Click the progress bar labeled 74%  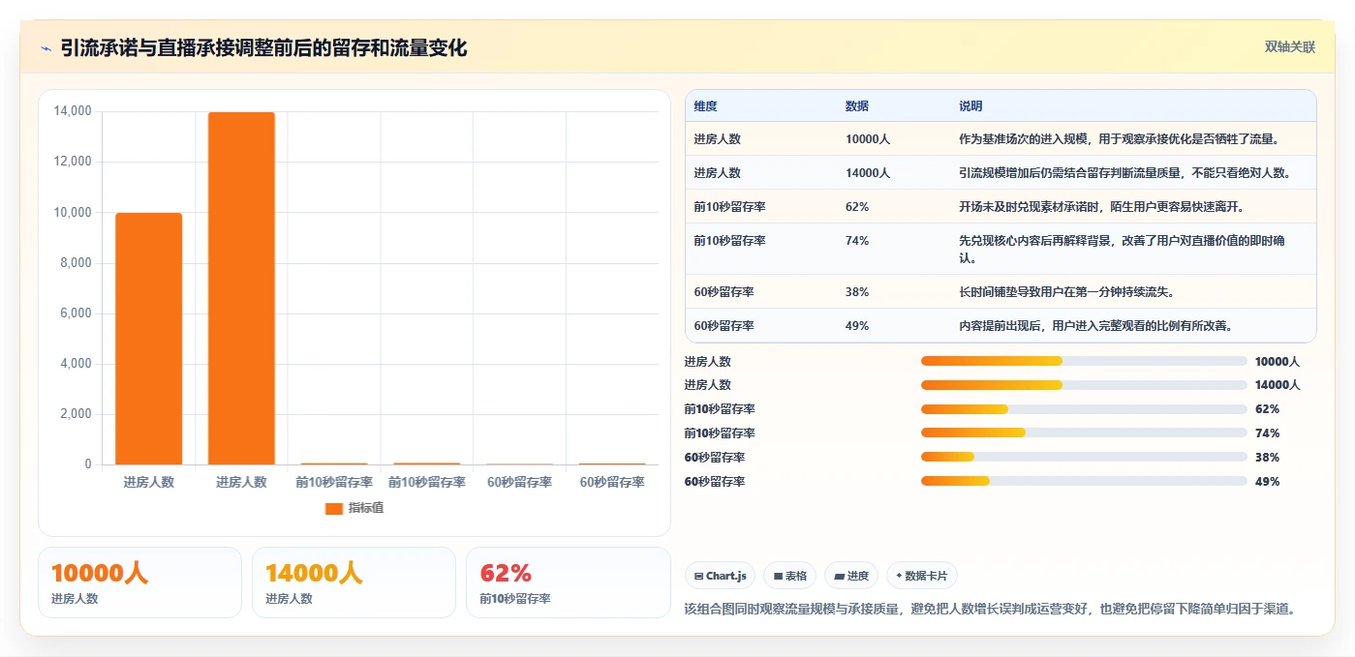point(1084,433)
